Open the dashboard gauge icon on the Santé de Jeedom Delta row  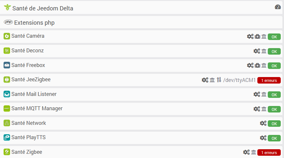point(278,7)
